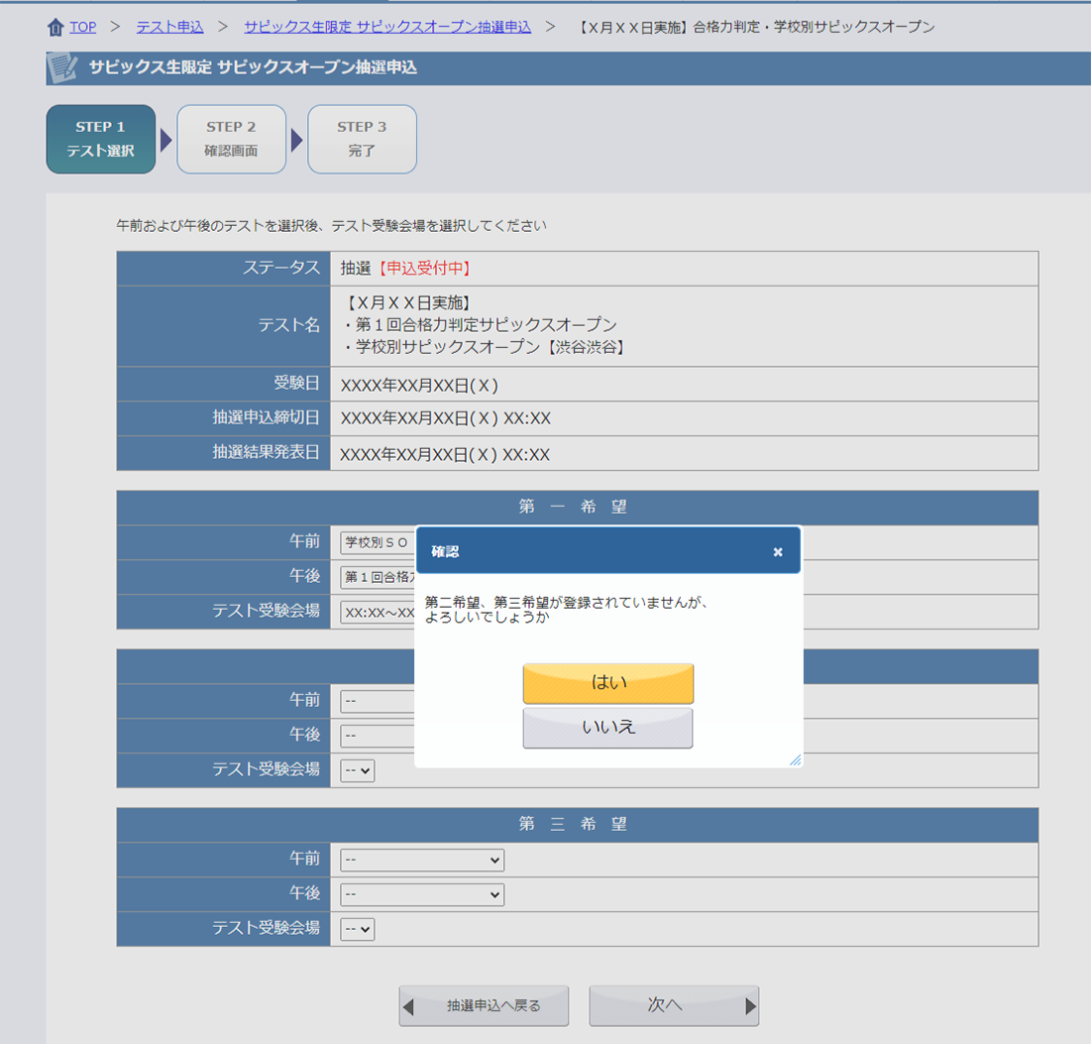The width and height of the screenshot is (1091, 1044).
Task: Decline by pressing いいえ
Action: pyautogui.click(x=607, y=728)
